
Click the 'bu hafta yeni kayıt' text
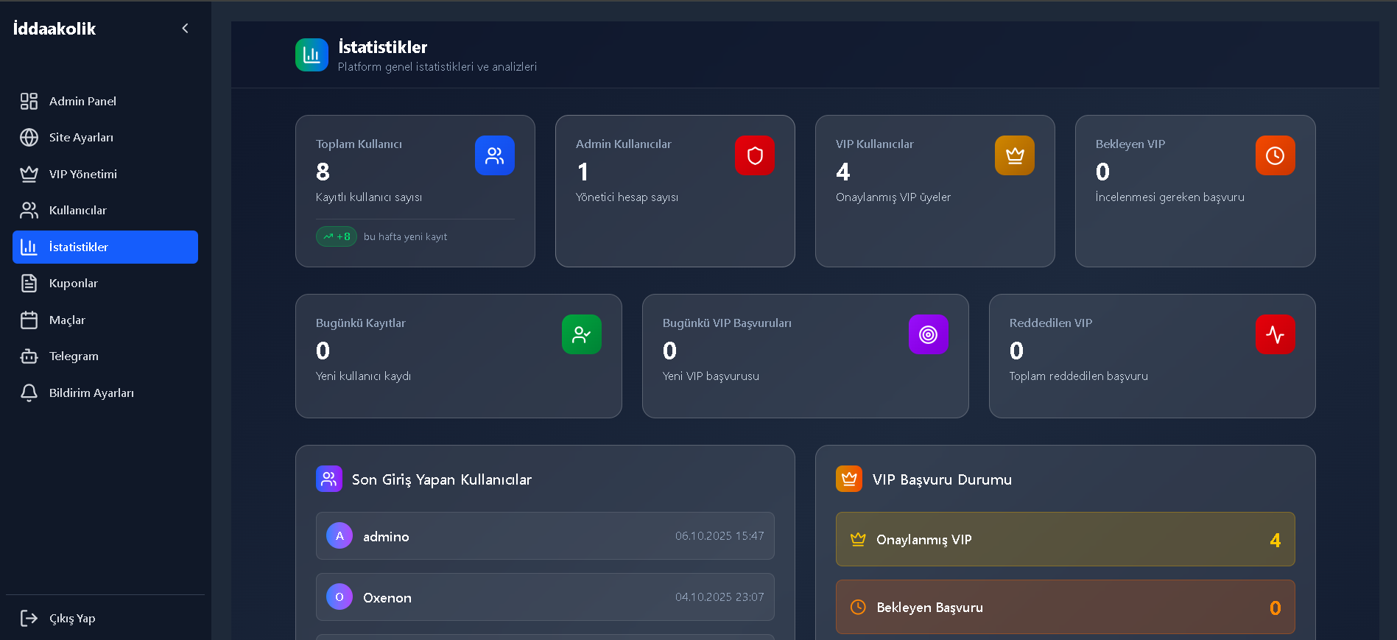(405, 236)
